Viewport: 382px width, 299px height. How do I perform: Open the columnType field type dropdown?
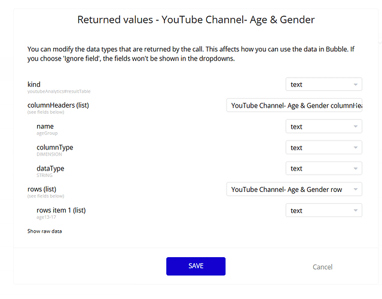click(324, 148)
